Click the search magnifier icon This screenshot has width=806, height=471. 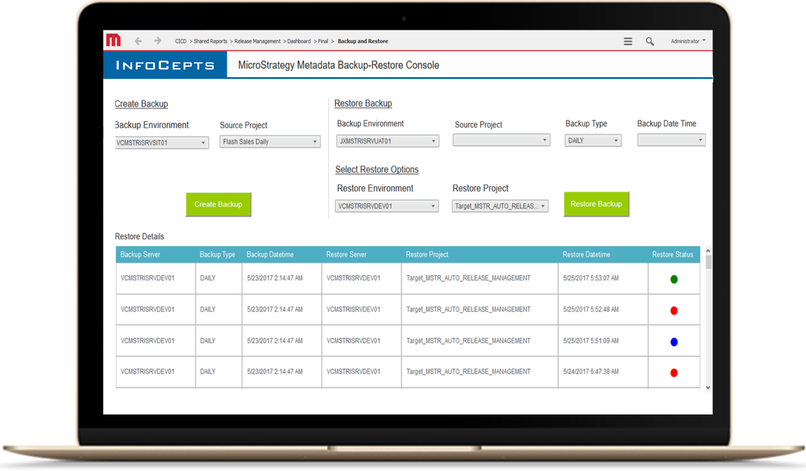point(650,41)
